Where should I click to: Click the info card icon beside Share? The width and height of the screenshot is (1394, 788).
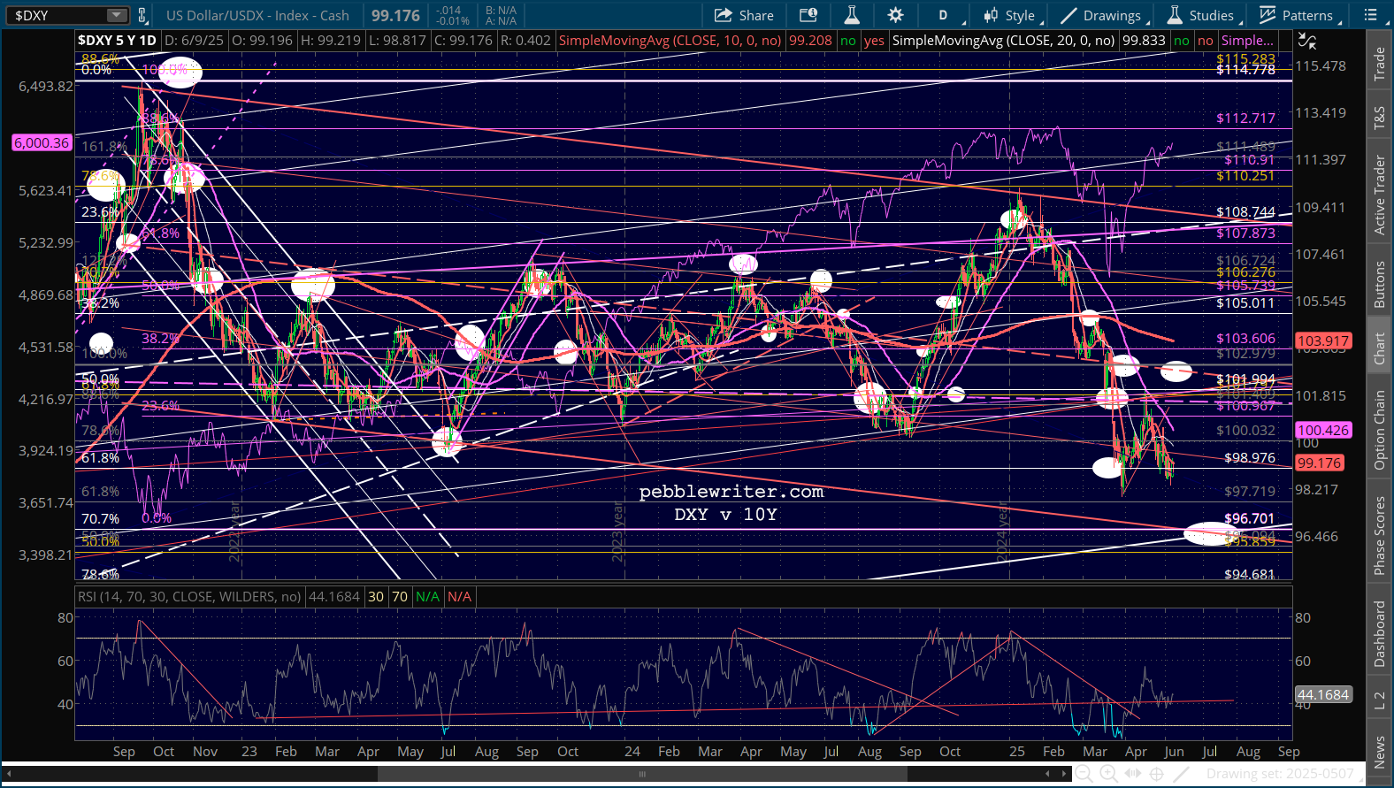click(808, 15)
